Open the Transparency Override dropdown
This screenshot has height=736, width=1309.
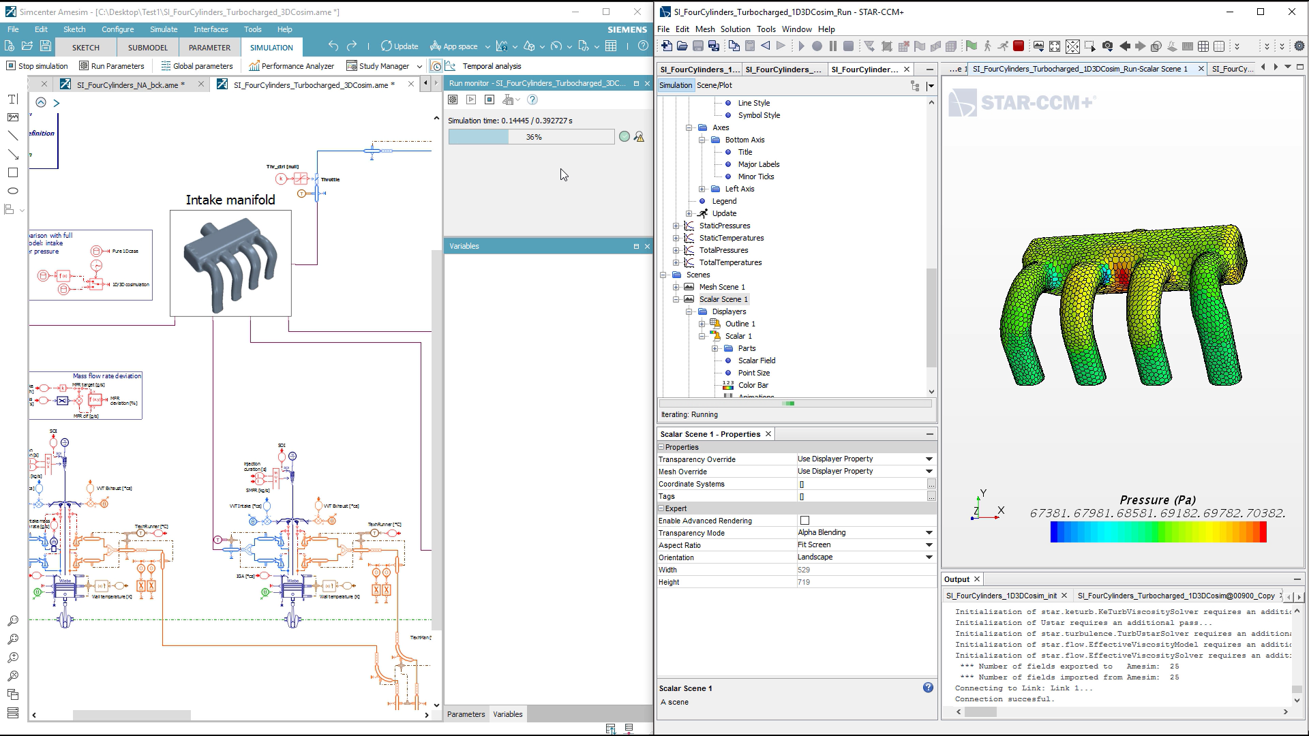[x=929, y=459]
